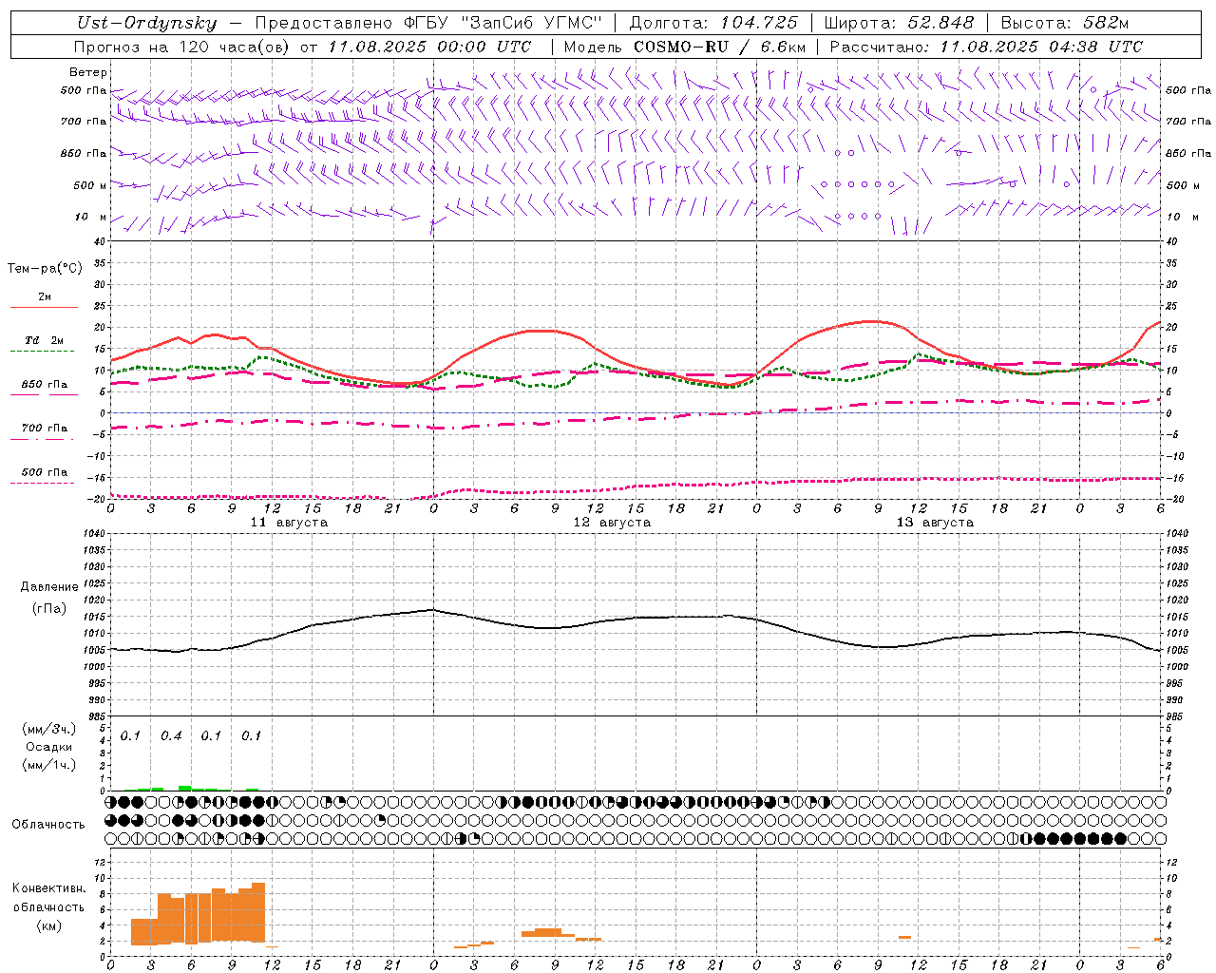
Task: Click the latitude value "Широта: 52.848"
Action: point(900,23)
